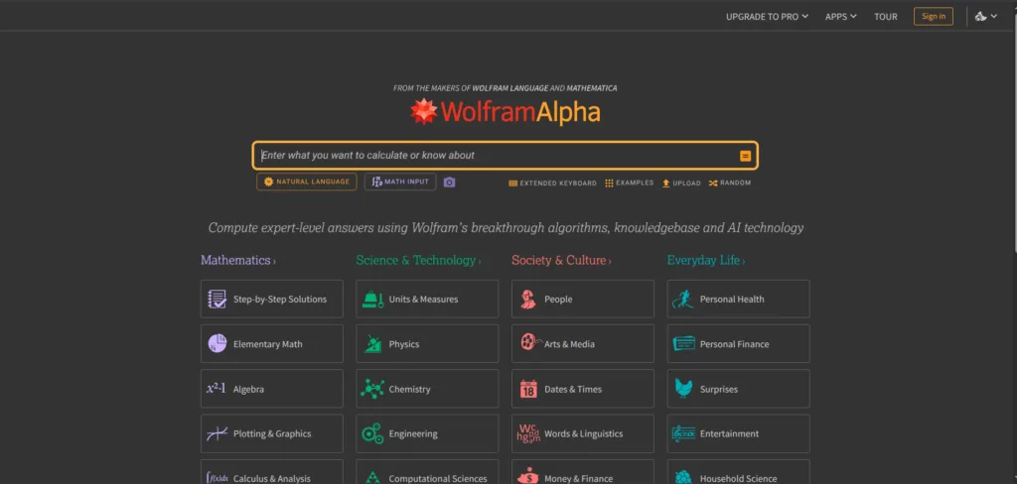The height and width of the screenshot is (484, 1017).
Task: Click the Arts & Media film reel icon
Action: pyautogui.click(x=530, y=342)
